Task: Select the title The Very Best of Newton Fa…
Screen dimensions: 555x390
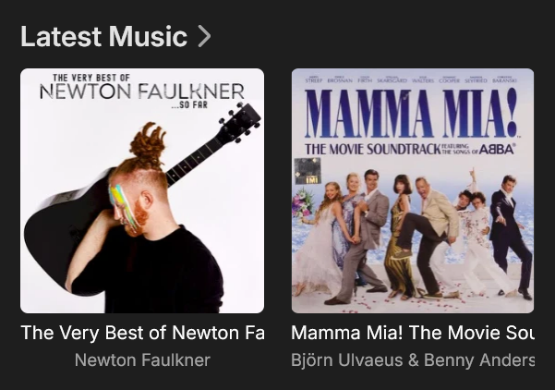Action: (142, 333)
